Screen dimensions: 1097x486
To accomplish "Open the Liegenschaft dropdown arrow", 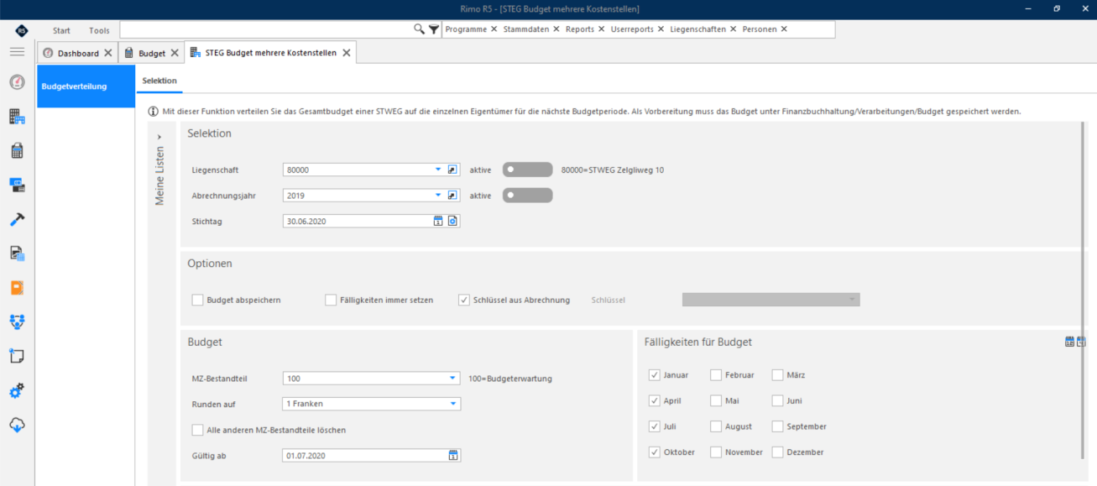I will coord(438,170).
